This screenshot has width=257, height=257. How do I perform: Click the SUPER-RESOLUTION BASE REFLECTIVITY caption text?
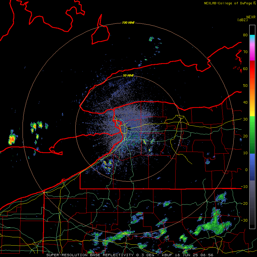[90, 255]
